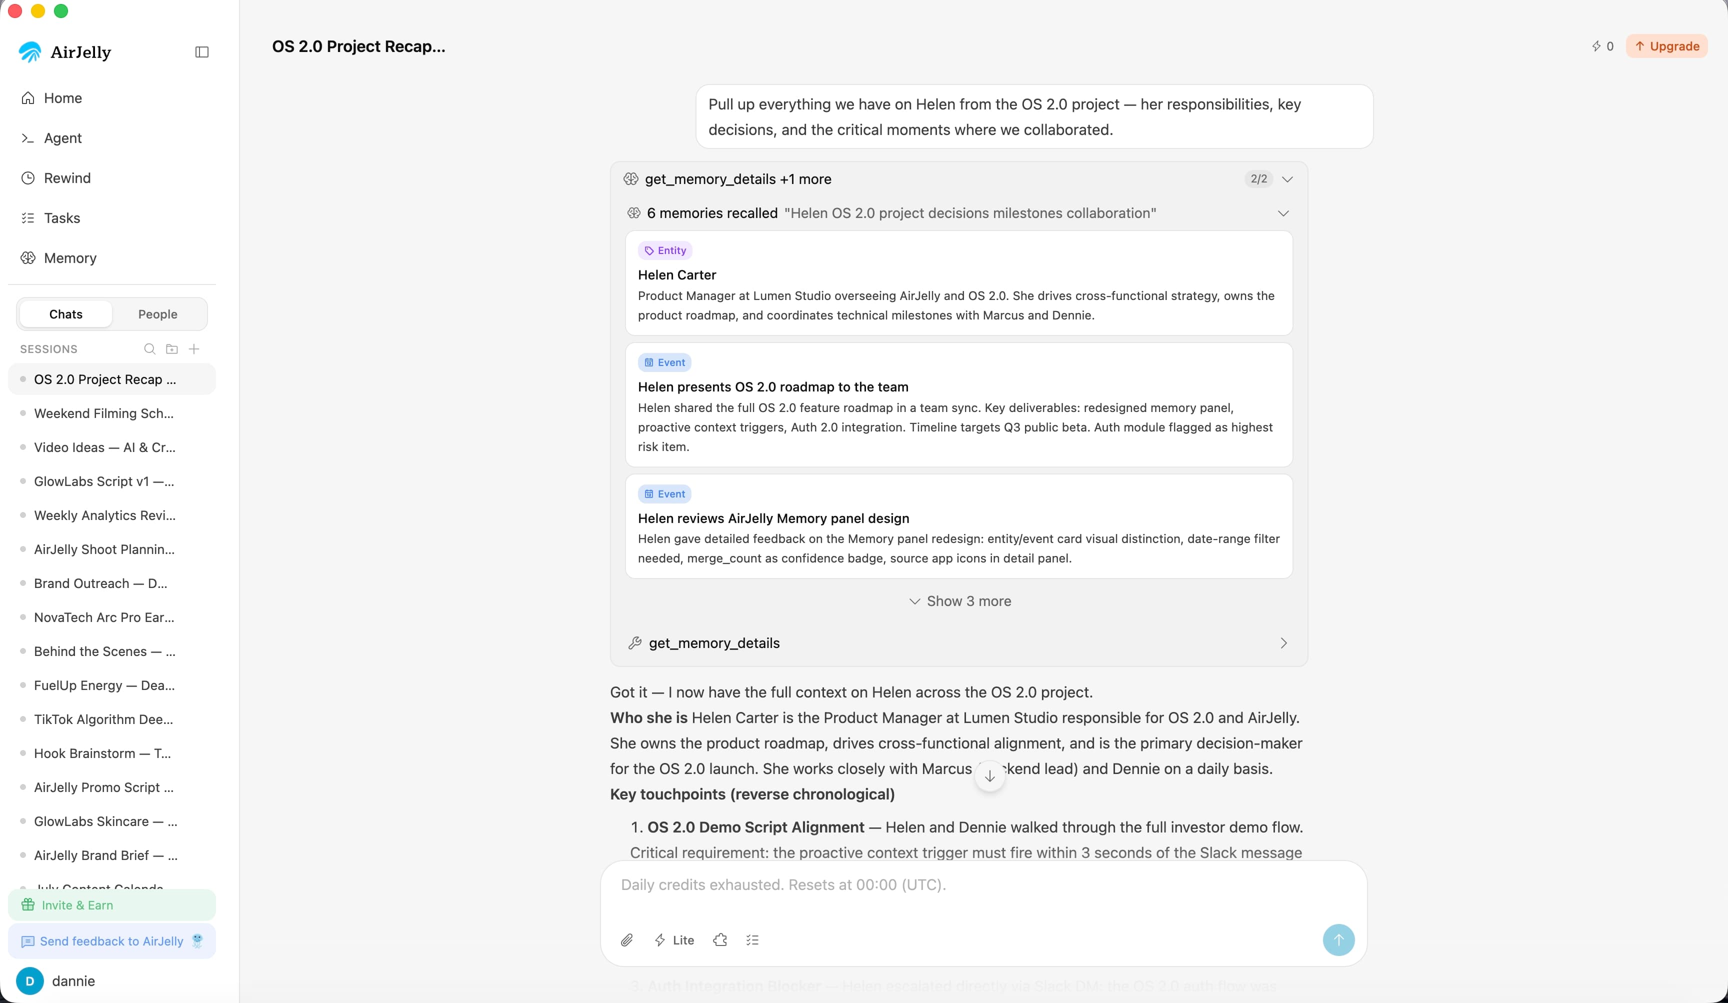Click the Entity tag on Helen Carter card
Screen dimensions: 1728x1003
pyautogui.click(x=665, y=251)
